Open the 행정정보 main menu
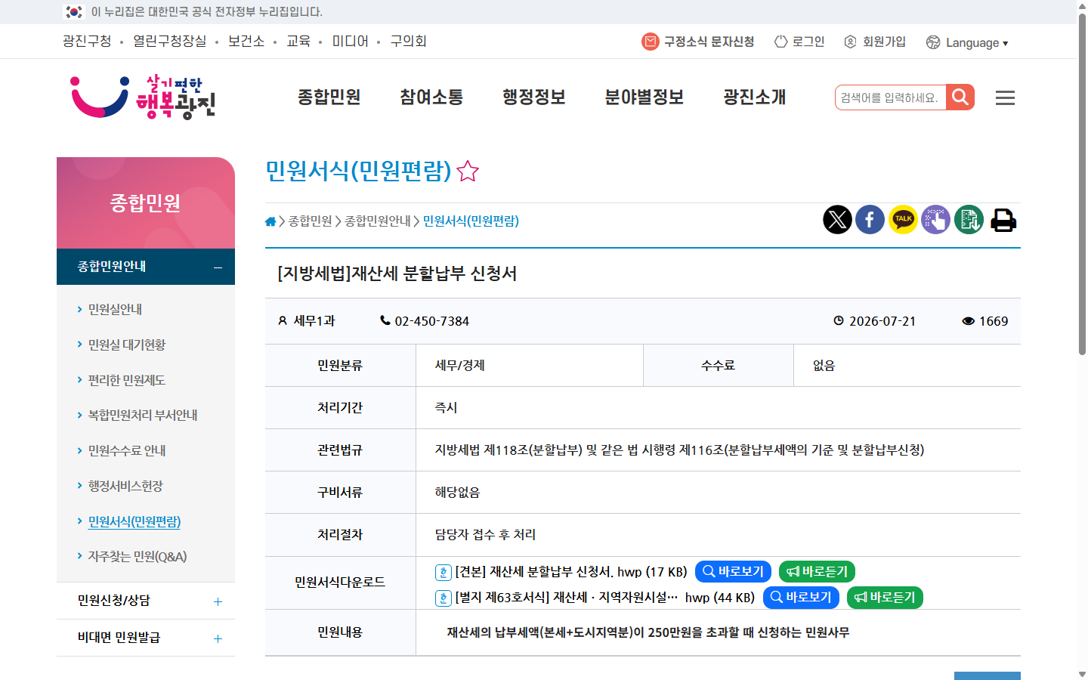 534,97
